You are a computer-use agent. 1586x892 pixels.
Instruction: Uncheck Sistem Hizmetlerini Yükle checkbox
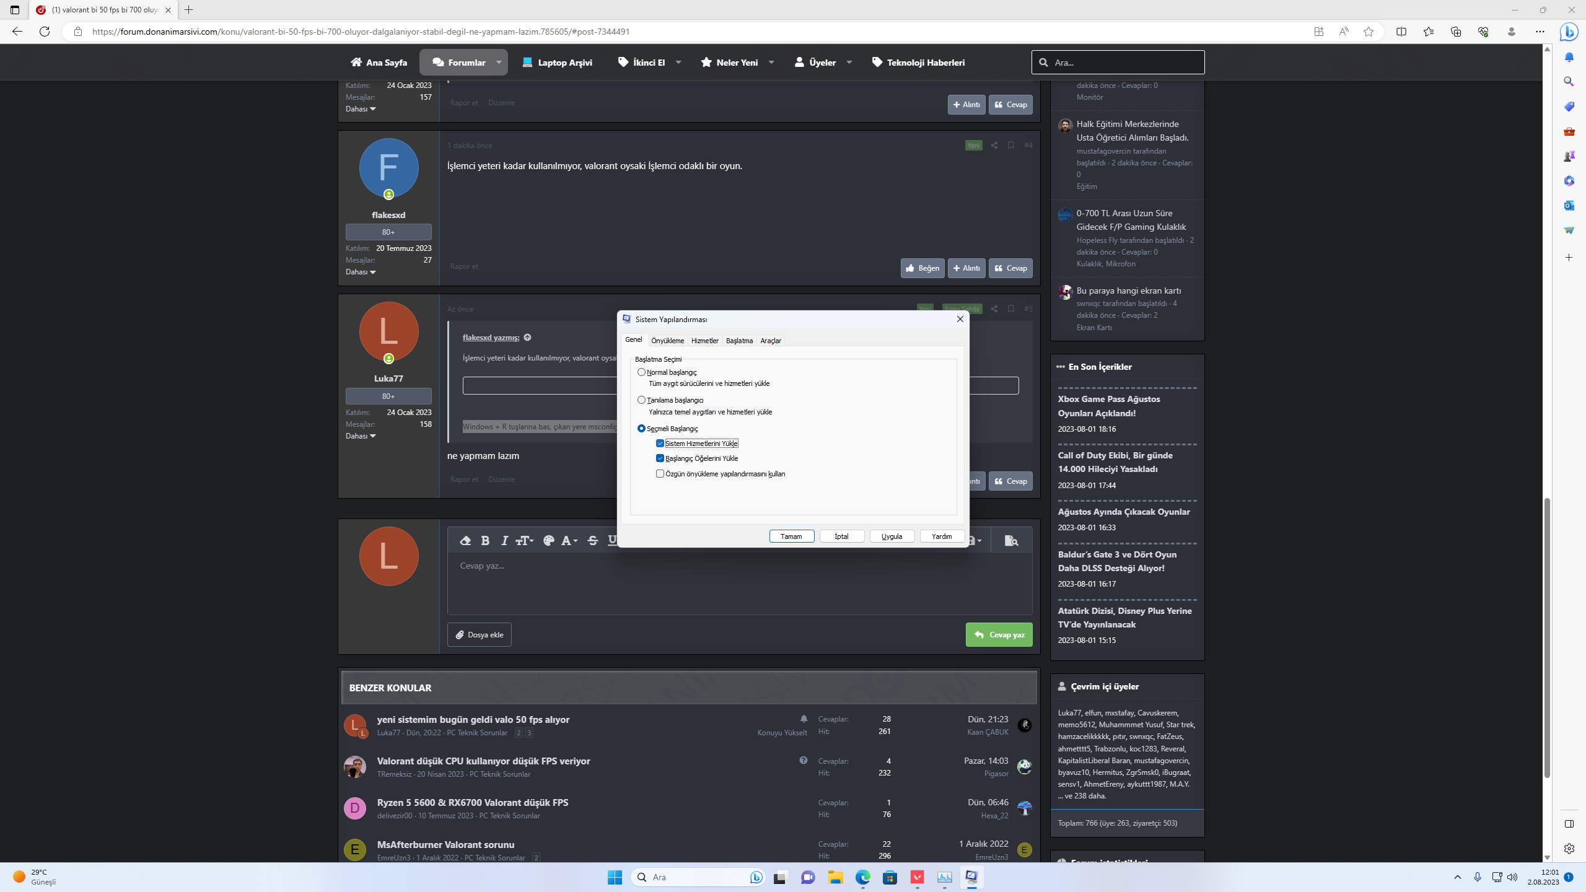(660, 444)
